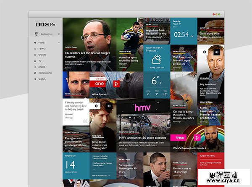Play BBC One live Africa episode
252x187 pixels.
[x=116, y=84]
